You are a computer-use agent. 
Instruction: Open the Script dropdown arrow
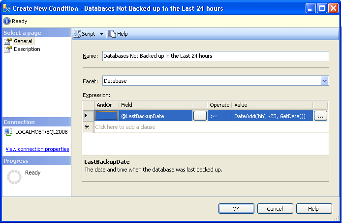102,34
